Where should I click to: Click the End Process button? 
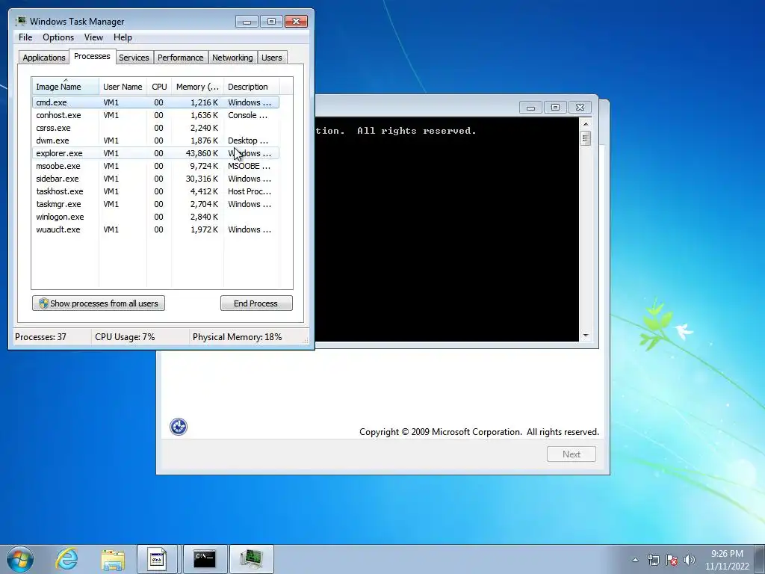pyautogui.click(x=256, y=303)
